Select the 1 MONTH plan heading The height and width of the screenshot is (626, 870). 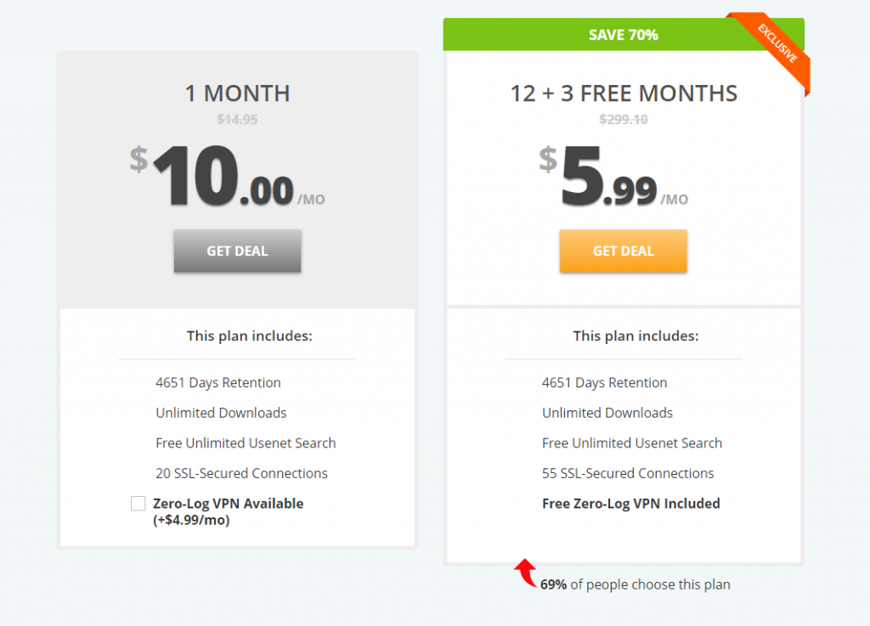pos(237,93)
